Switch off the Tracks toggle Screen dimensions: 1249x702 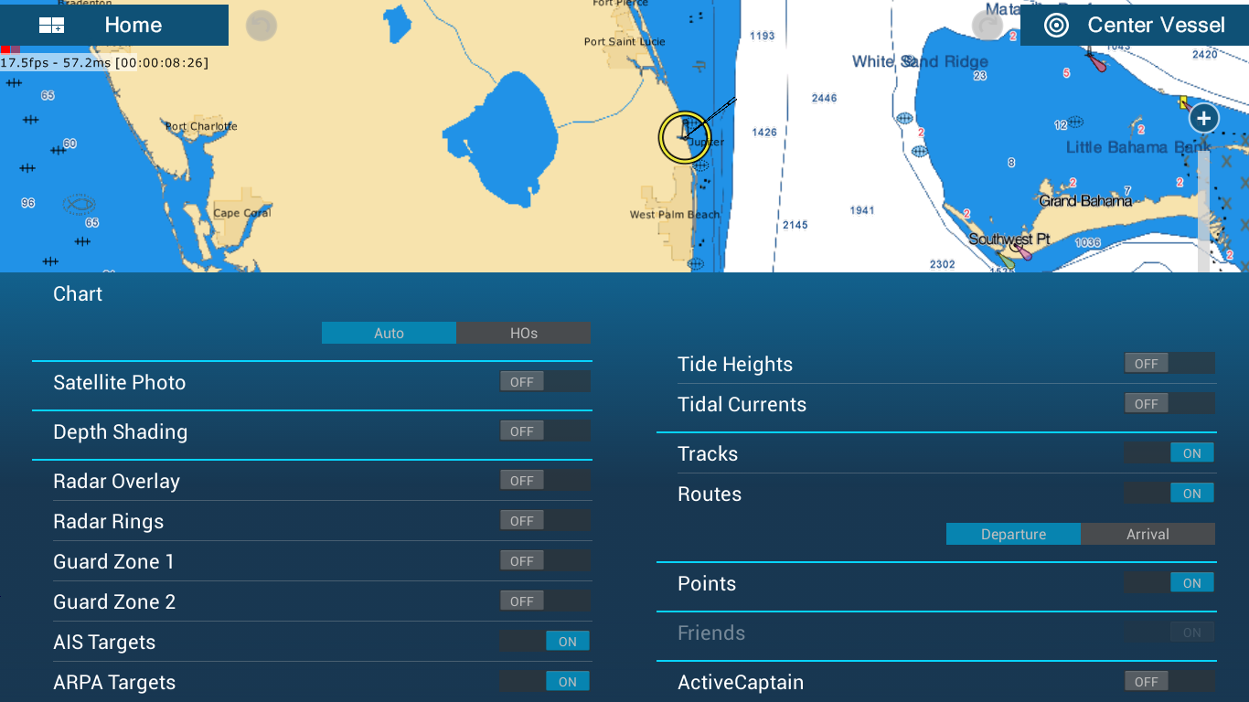tap(1169, 453)
